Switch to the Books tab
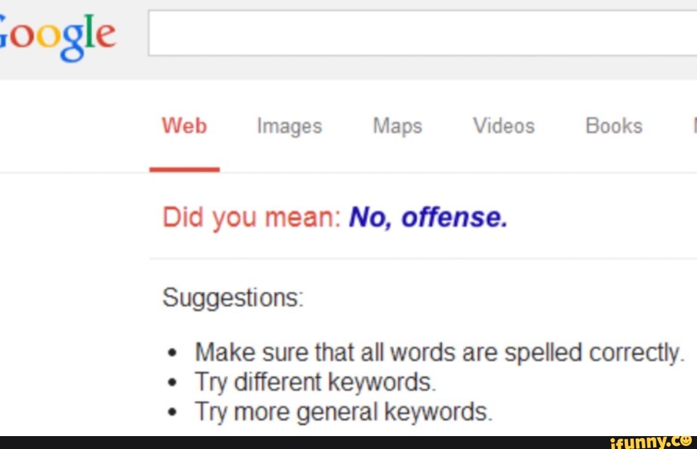Viewport: 697px width, 449px height. pyautogui.click(x=614, y=126)
